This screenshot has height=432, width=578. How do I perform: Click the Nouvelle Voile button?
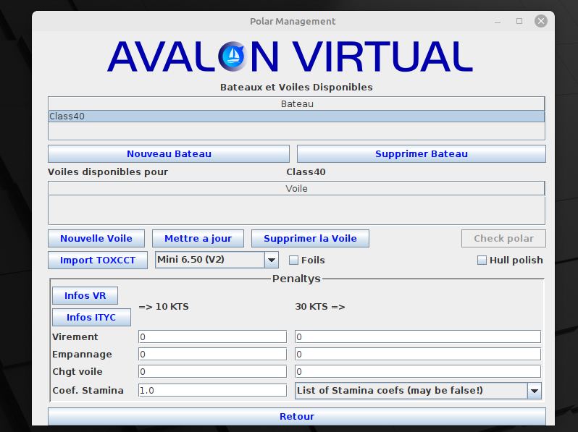96,239
